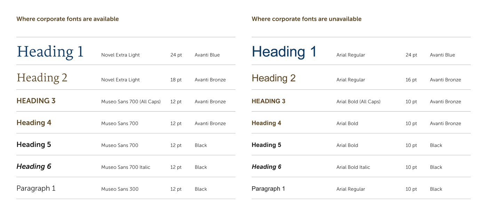487x215 pixels.
Task: Select the "Arial Bold (All Caps)" label
Action: click(x=358, y=102)
